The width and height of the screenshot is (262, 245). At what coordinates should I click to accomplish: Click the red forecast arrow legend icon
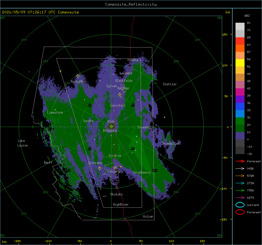[x=240, y=161]
